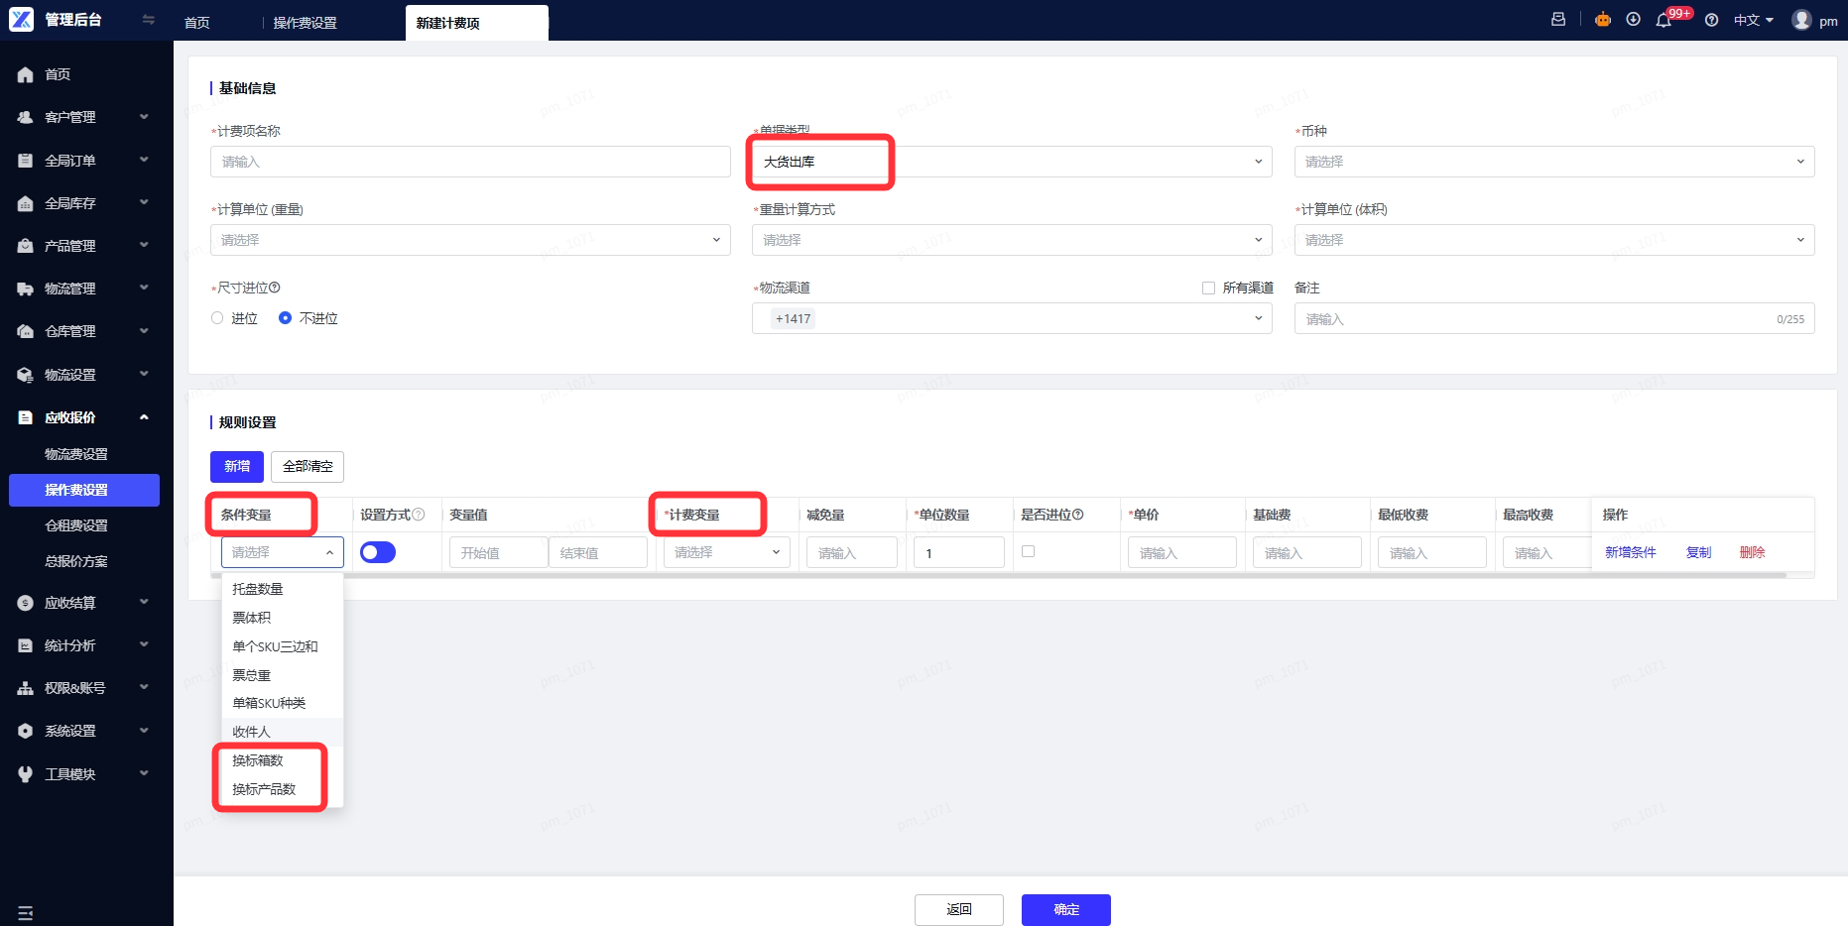
Task: Select the 进位 radio button
Action: point(217,318)
